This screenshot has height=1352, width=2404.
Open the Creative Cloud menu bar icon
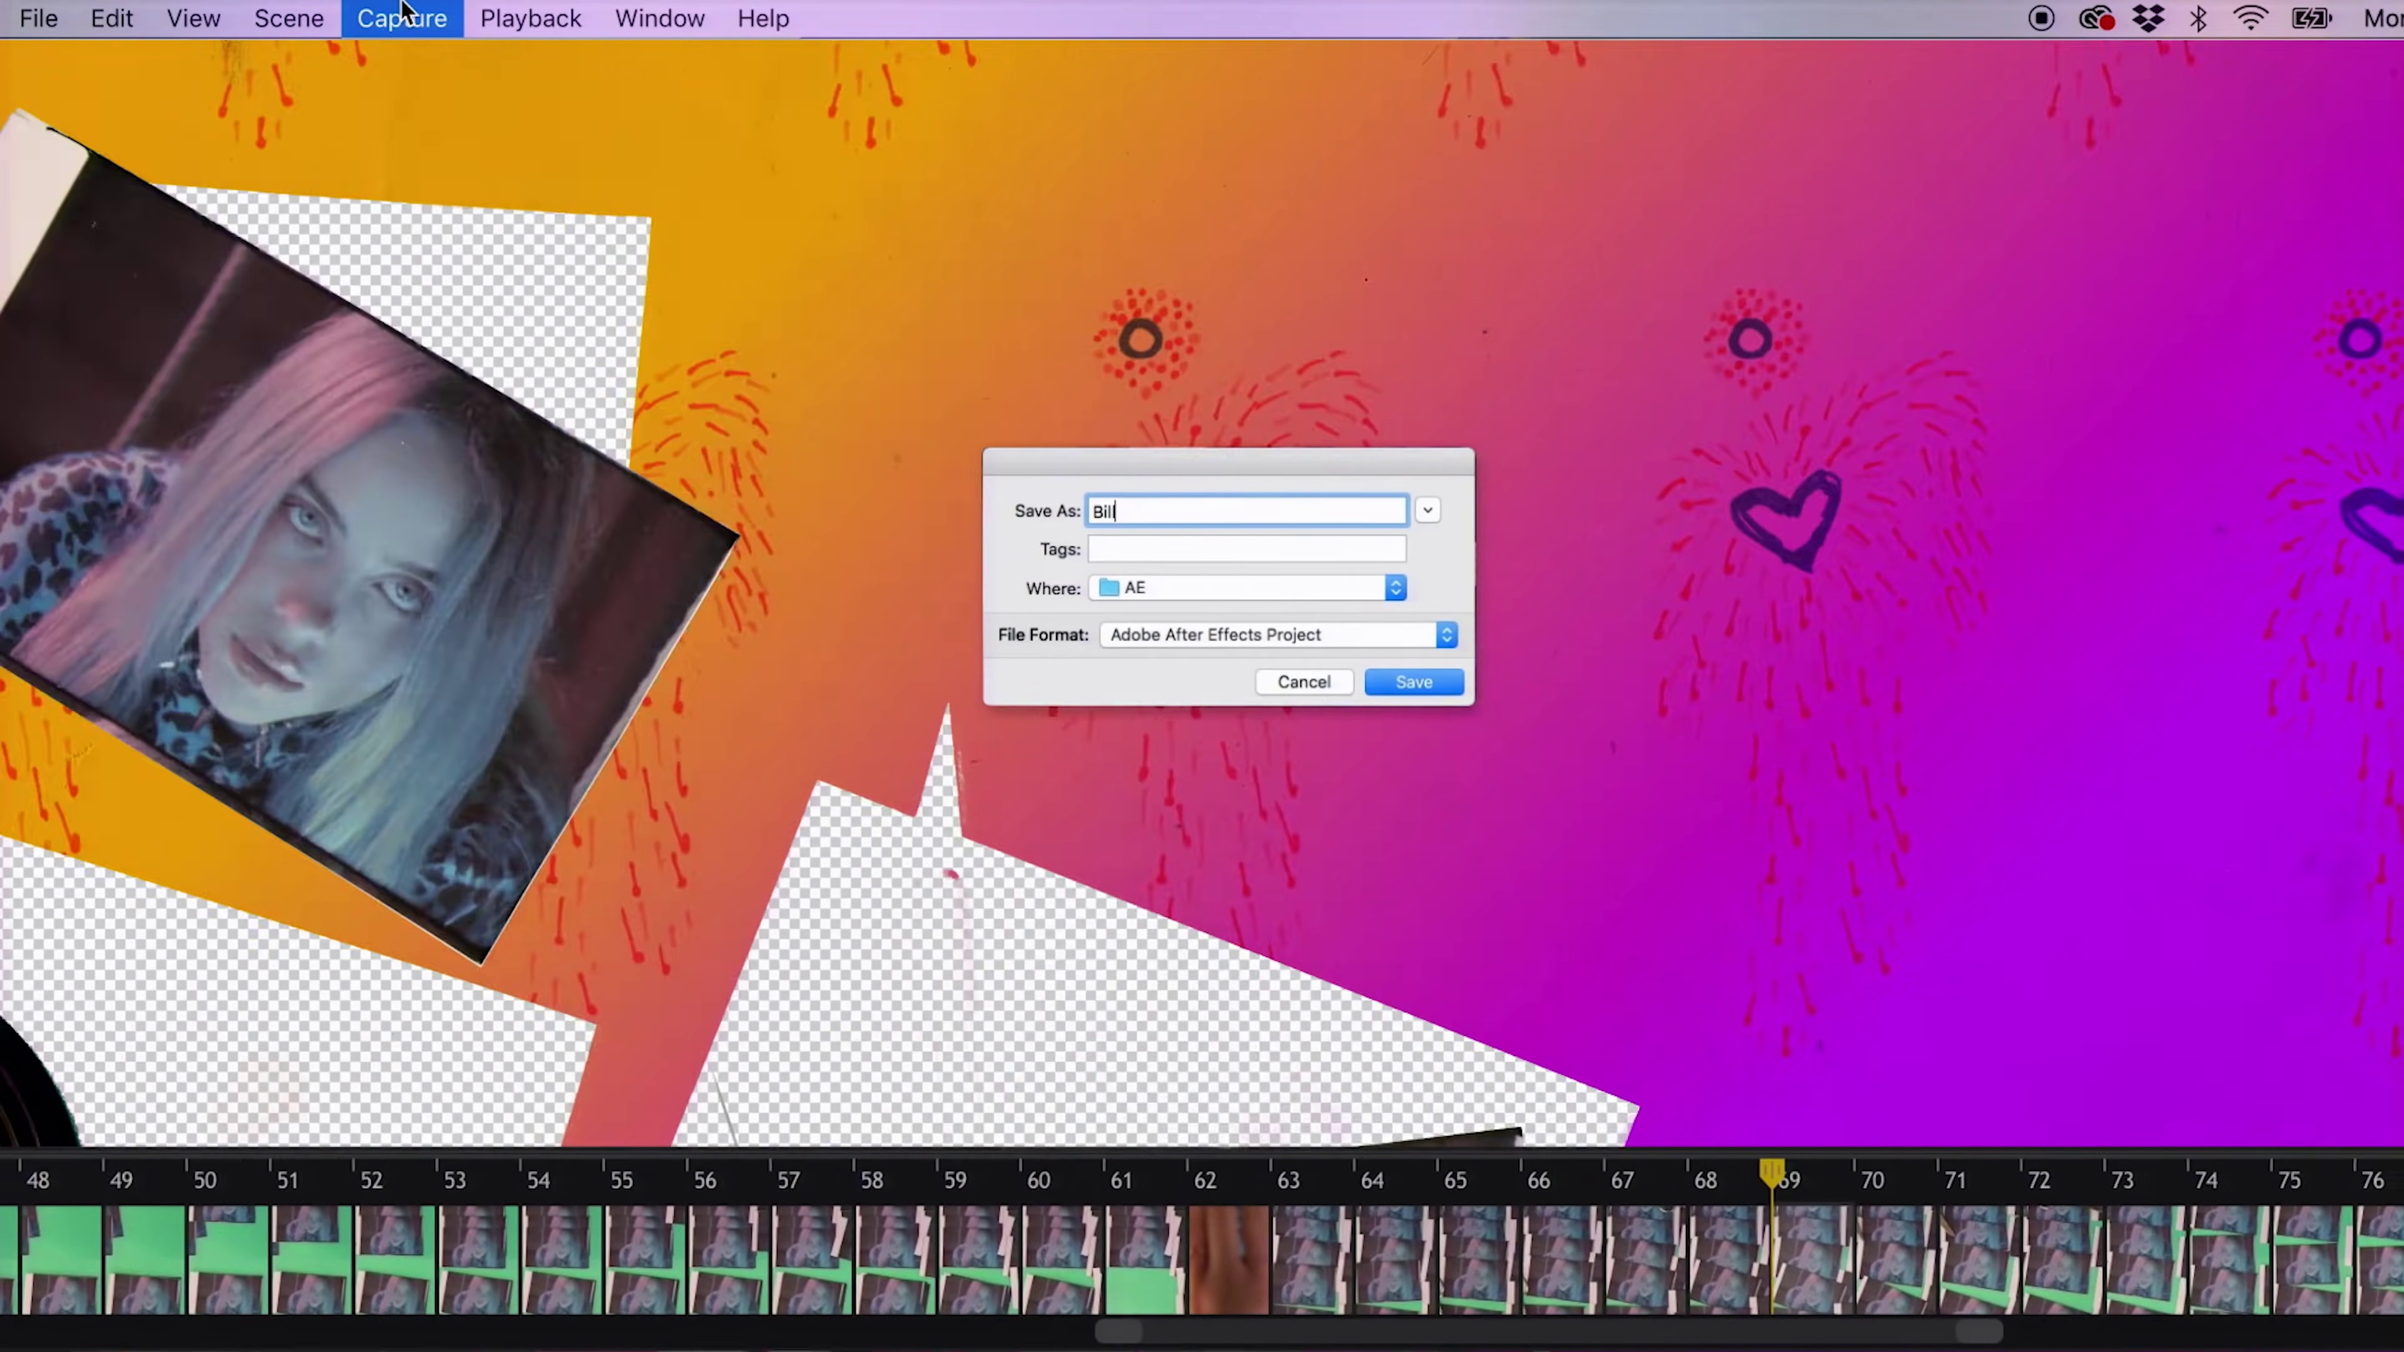pos(2096,19)
